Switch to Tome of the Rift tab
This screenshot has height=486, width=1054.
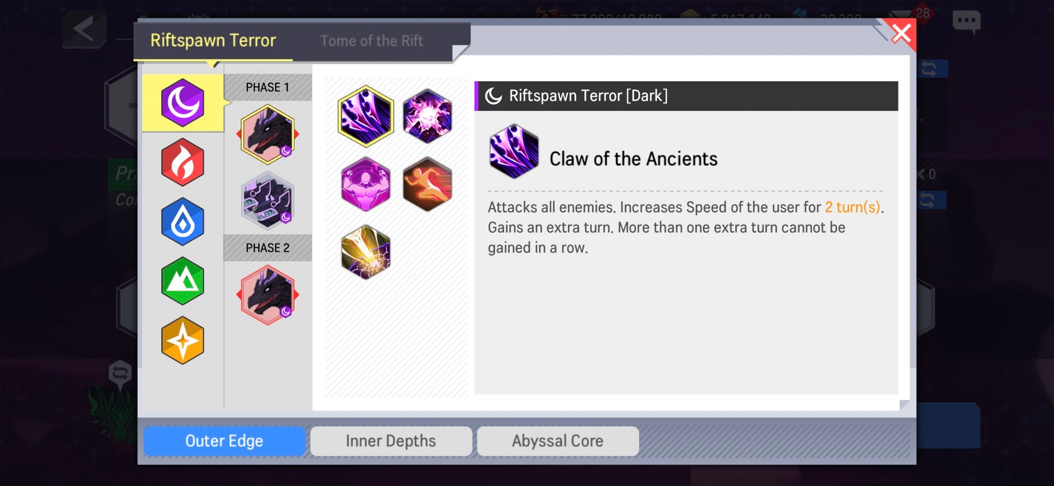[x=371, y=41]
